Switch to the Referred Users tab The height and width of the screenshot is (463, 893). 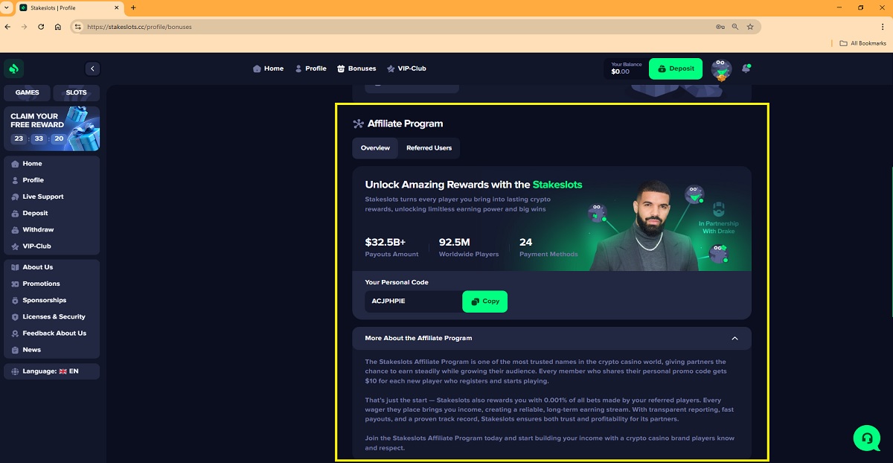(x=429, y=148)
